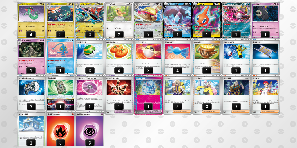Choose the basic Psychic Energy card
This screenshot has width=297, height=148.
pos(90,128)
